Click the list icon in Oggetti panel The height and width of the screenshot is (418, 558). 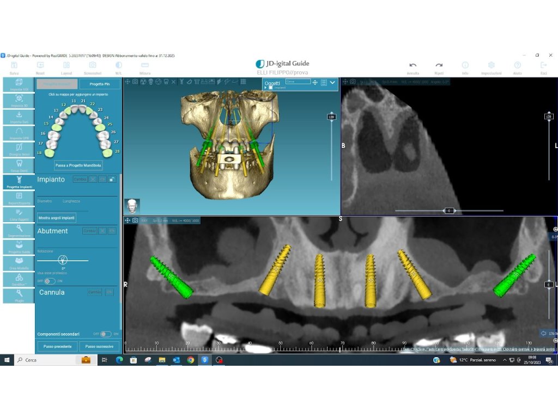coord(324,83)
